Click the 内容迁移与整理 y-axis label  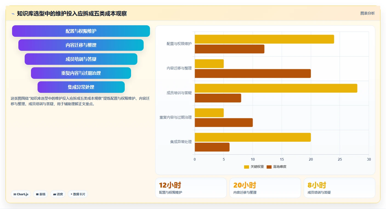coord(179,68)
